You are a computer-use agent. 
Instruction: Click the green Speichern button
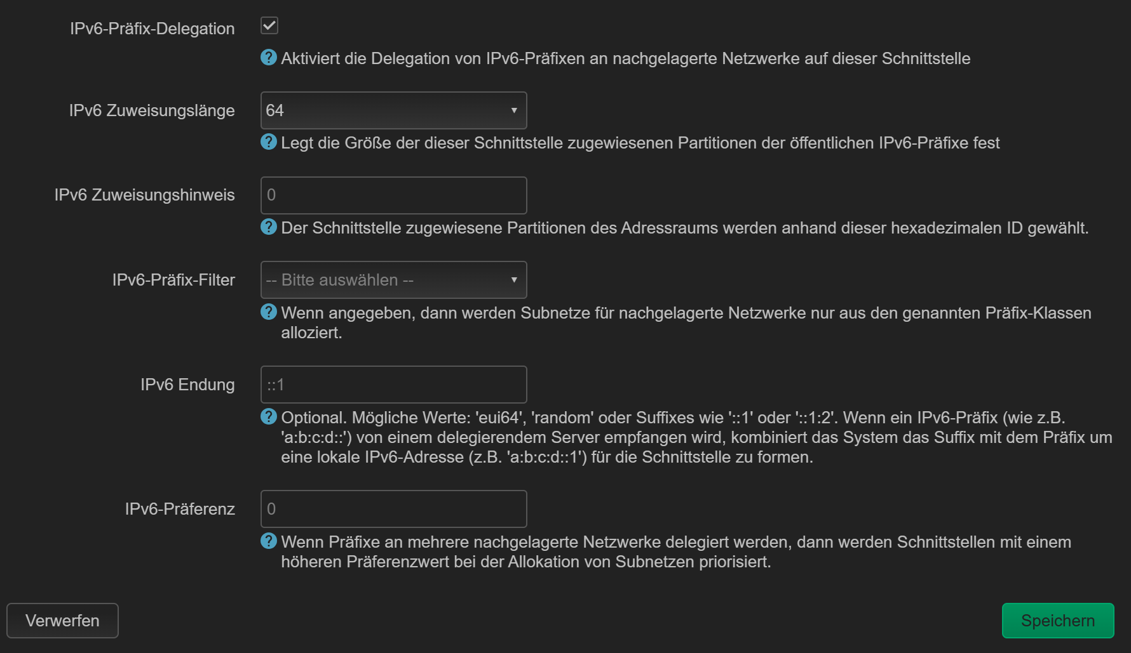(x=1057, y=621)
